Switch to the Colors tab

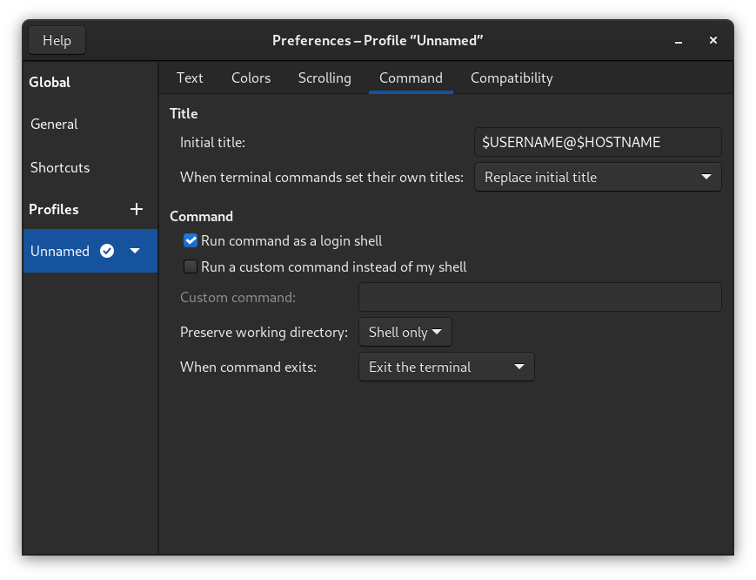click(x=251, y=78)
